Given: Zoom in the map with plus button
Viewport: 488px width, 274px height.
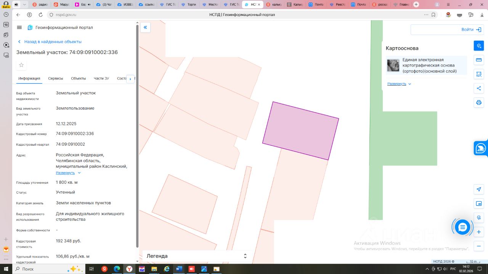Looking at the screenshot, I should coord(478,232).
